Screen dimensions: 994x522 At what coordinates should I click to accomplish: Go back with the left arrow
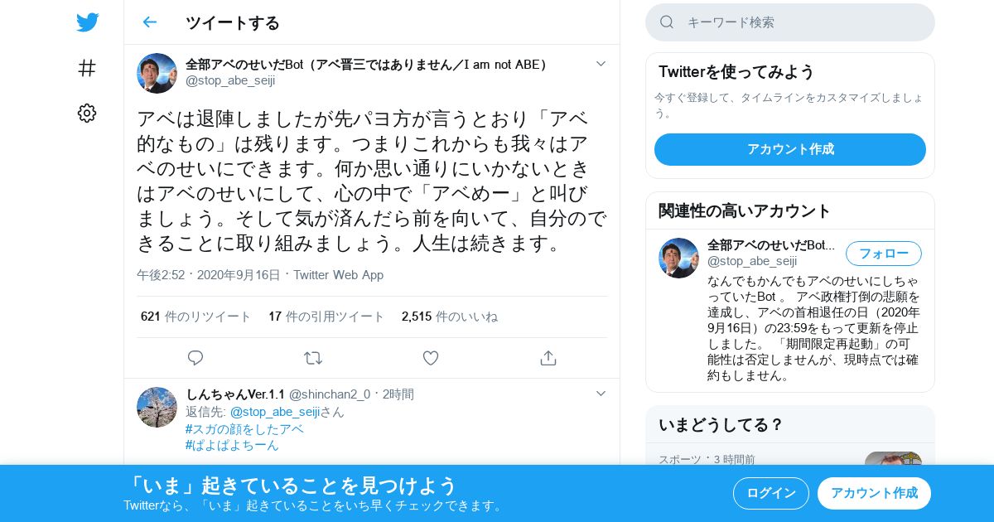pyautogui.click(x=149, y=22)
